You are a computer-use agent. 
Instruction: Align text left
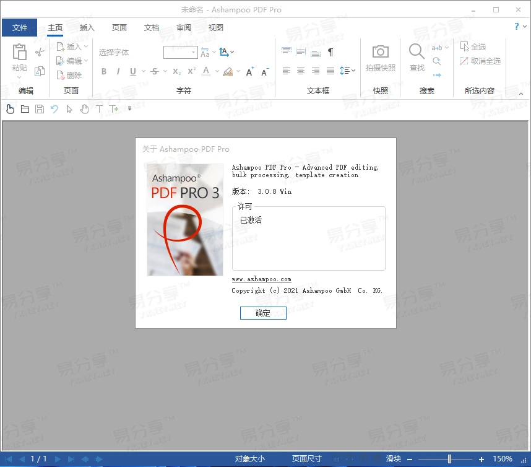(x=287, y=71)
